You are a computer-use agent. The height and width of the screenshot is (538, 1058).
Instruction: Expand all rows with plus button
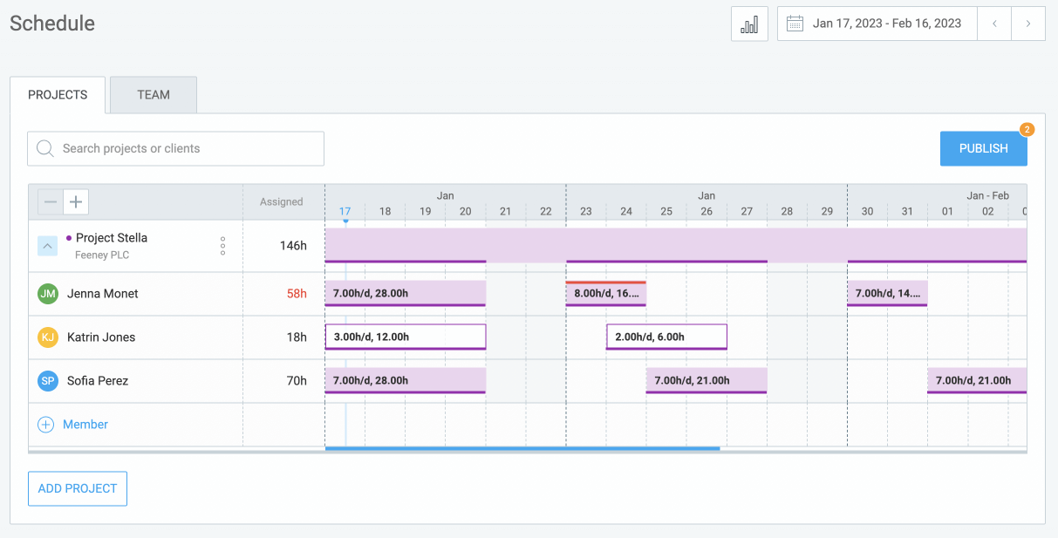[76, 202]
